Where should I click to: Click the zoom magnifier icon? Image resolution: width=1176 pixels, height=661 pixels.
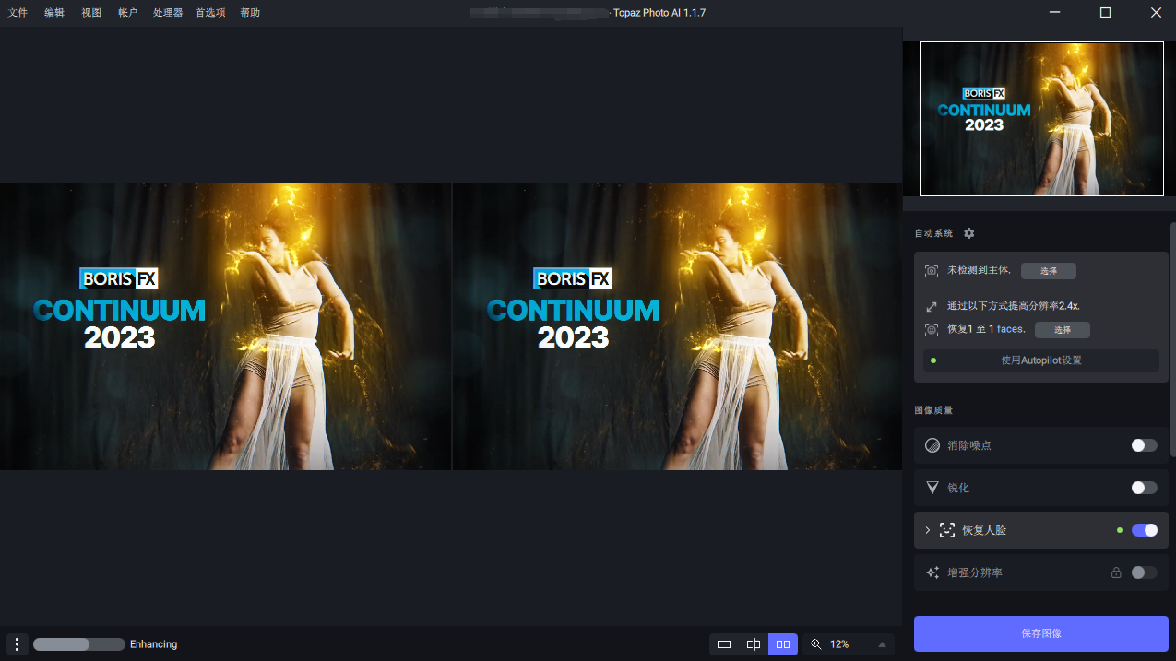pos(815,644)
